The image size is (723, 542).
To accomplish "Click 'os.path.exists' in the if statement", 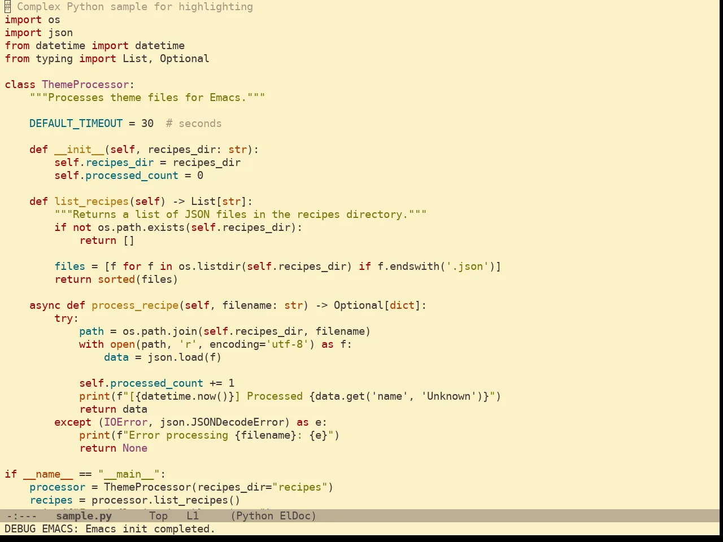I will click(141, 228).
